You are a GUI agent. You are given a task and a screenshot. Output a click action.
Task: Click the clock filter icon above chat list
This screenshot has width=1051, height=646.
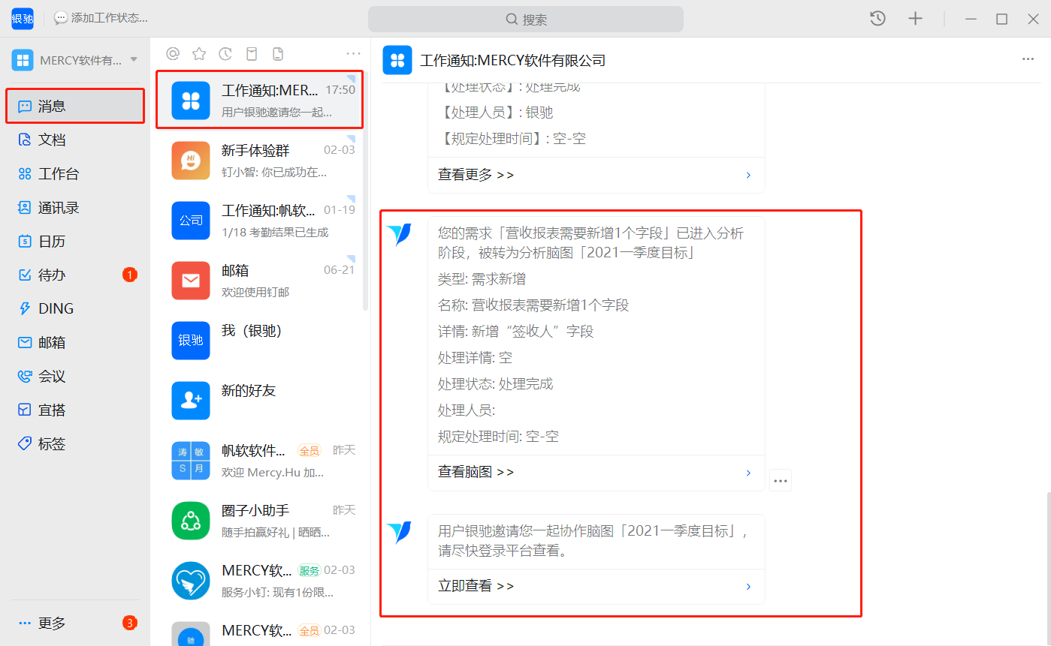(225, 53)
